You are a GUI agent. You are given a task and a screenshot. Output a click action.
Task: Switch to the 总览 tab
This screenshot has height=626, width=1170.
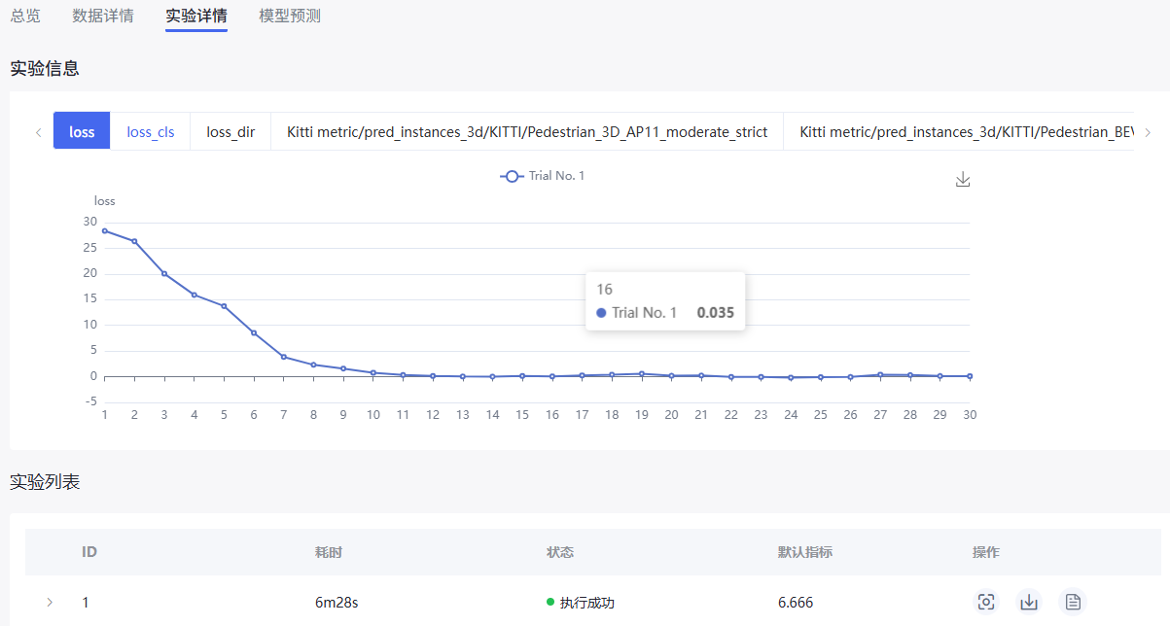point(25,16)
